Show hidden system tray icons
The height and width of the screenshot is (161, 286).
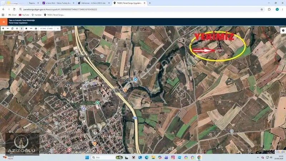tap(258, 157)
